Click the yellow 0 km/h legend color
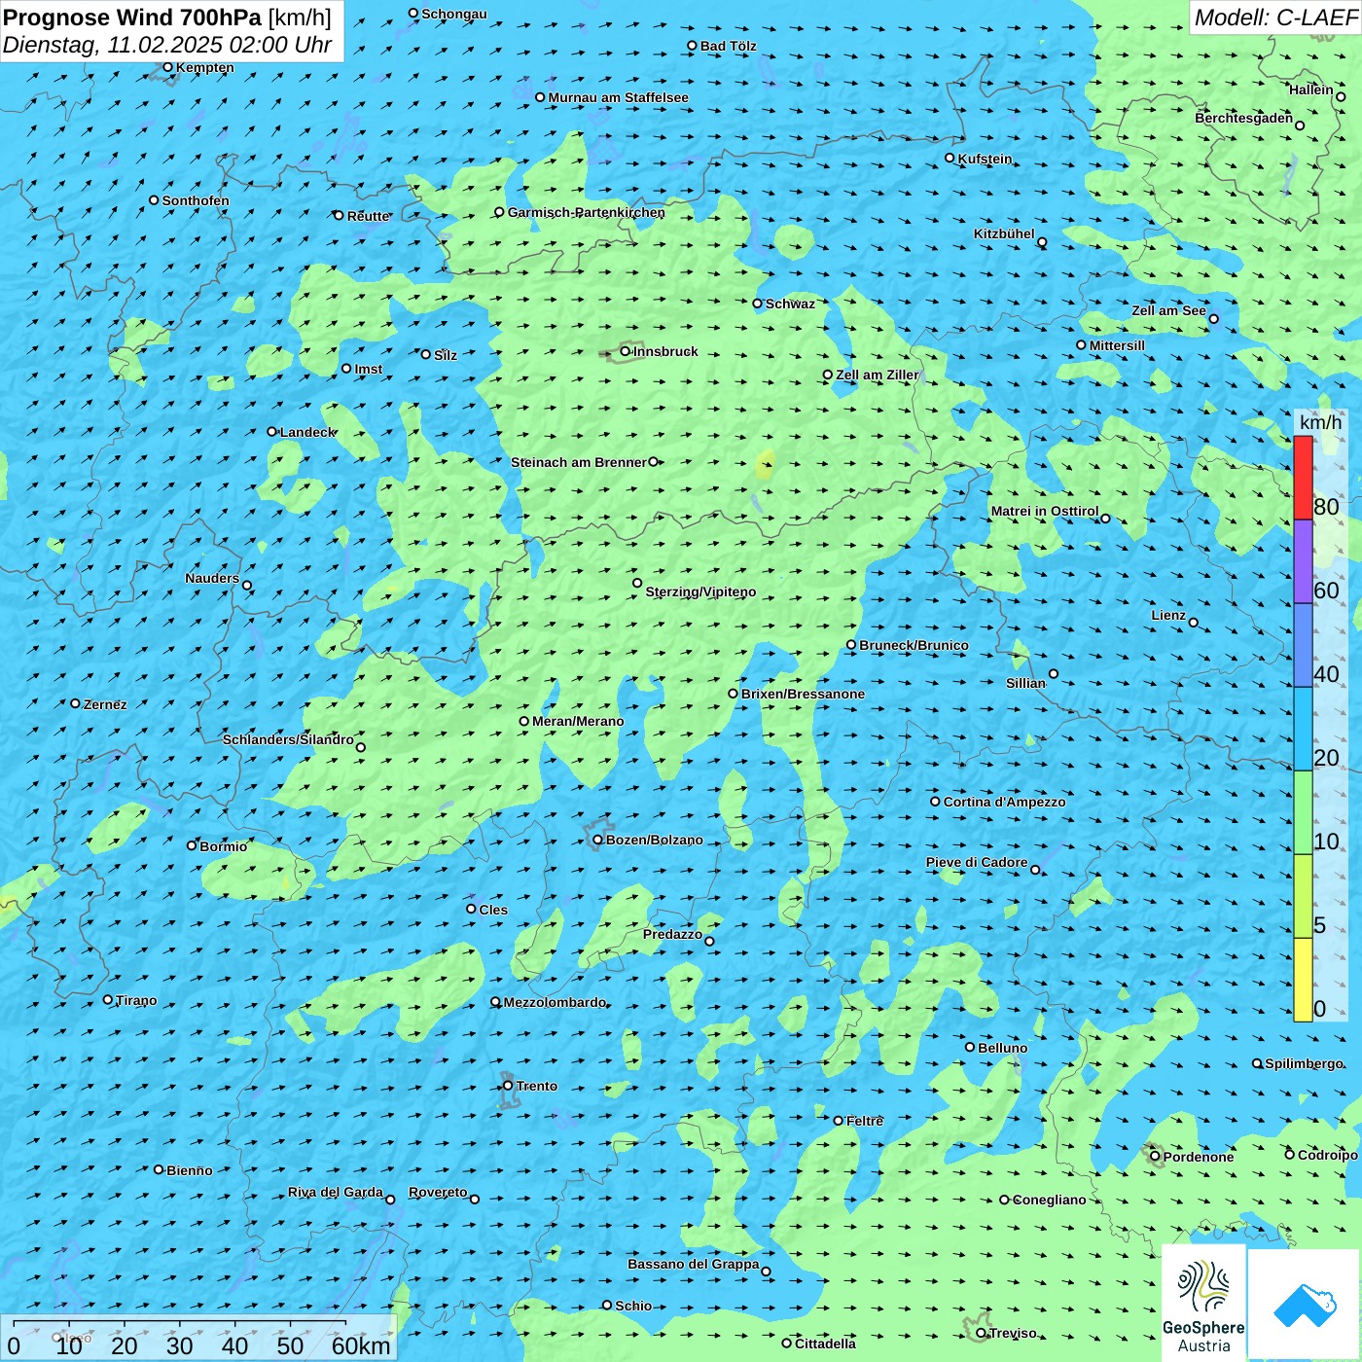1362x1362 pixels. (1303, 980)
